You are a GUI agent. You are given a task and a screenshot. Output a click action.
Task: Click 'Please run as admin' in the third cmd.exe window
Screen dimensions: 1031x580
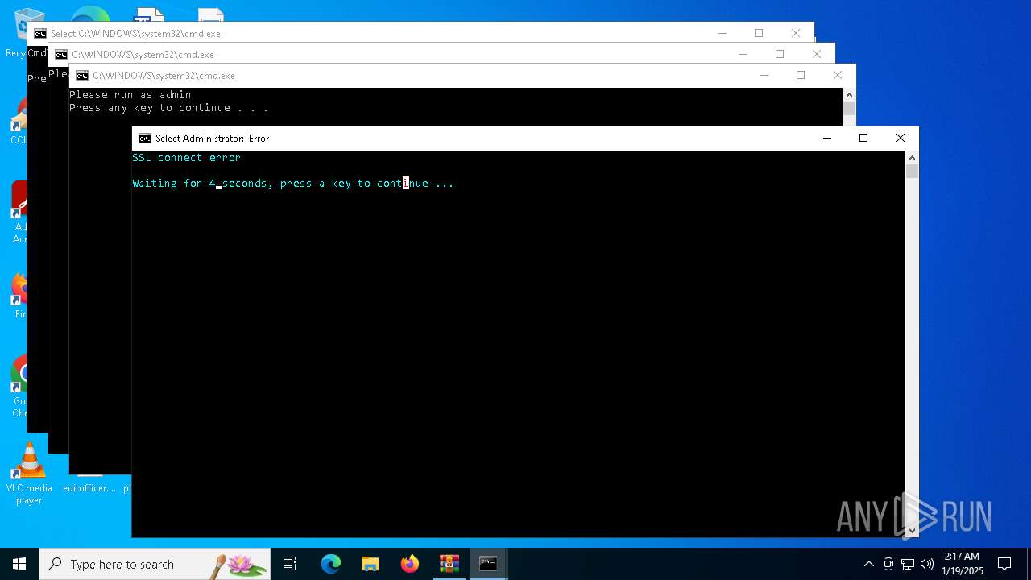pyautogui.click(x=130, y=95)
